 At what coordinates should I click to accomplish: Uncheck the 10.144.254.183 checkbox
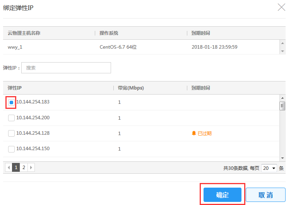point(11,102)
